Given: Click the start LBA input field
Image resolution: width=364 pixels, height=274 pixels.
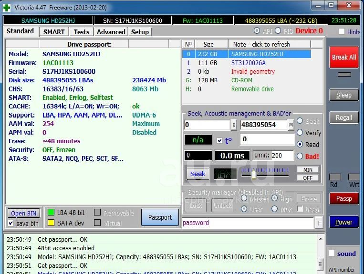Looking at the screenshot, I should coord(207,125).
